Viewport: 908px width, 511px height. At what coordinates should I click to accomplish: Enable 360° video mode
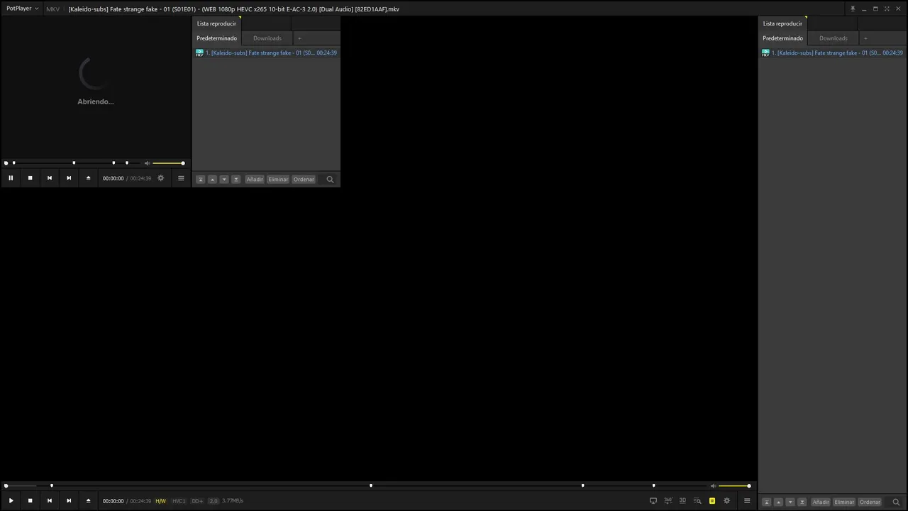(668, 501)
